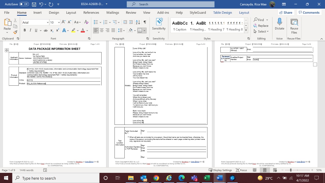Screen dimensions: 325x183
Task: Click the Format Painter icon
Action: point(15,32)
